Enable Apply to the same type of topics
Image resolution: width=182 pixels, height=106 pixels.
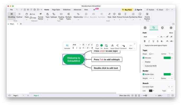143,45
